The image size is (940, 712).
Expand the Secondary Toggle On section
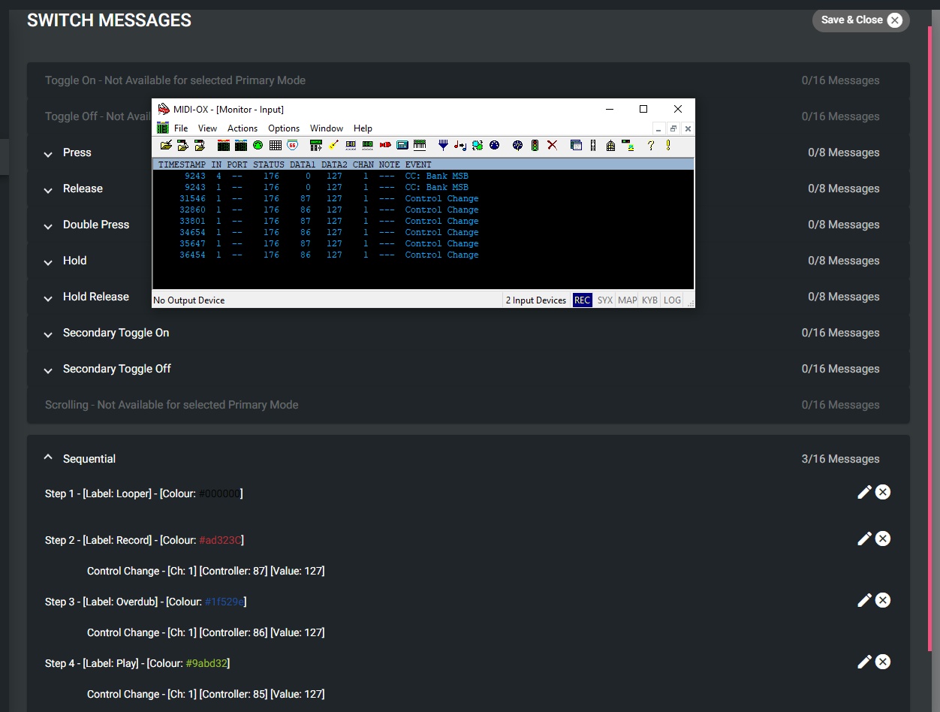click(48, 335)
